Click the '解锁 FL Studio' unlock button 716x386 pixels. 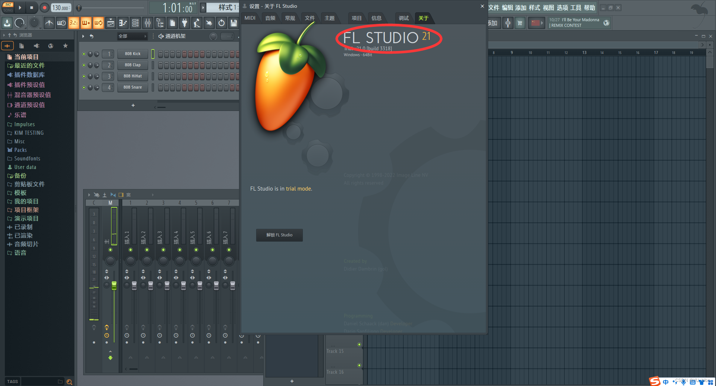point(279,235)
